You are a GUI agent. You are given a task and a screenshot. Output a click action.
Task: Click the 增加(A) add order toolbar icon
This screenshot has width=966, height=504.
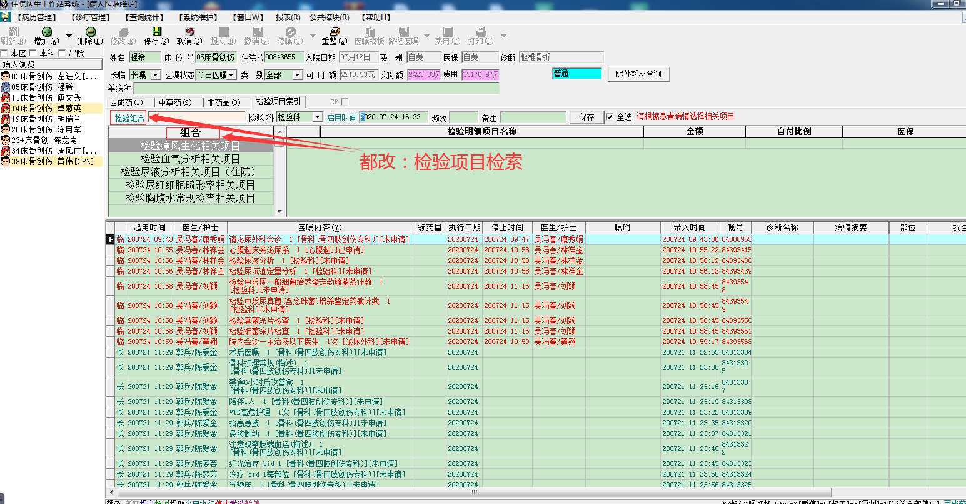[46, 32]
